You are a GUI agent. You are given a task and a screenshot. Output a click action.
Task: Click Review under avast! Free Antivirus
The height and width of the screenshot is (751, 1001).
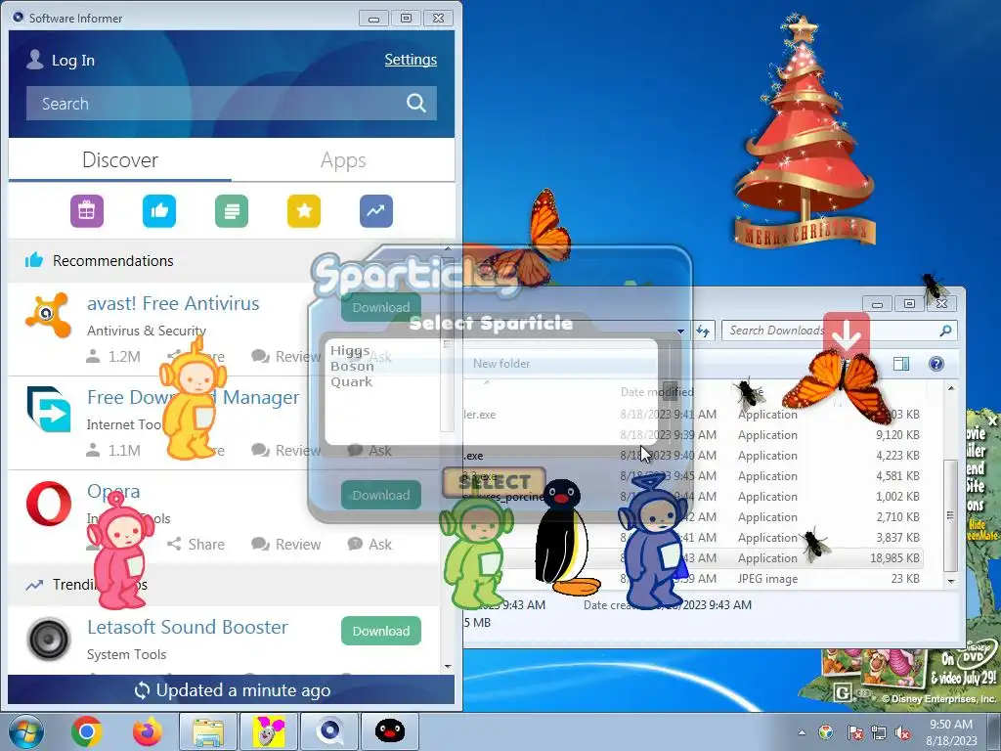tap(286, 356)
